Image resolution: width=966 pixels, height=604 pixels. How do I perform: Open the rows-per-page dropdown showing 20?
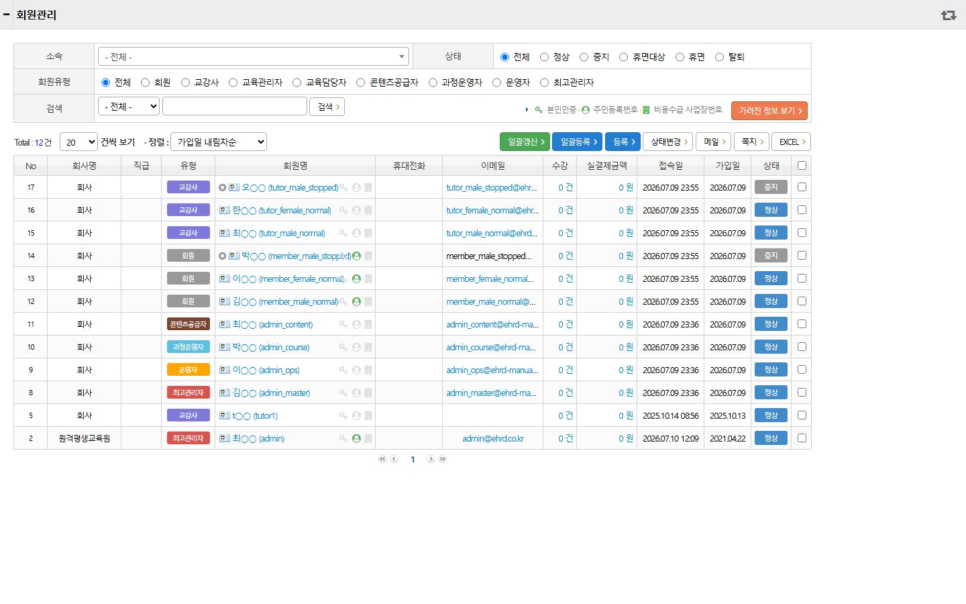pos(78,142)
